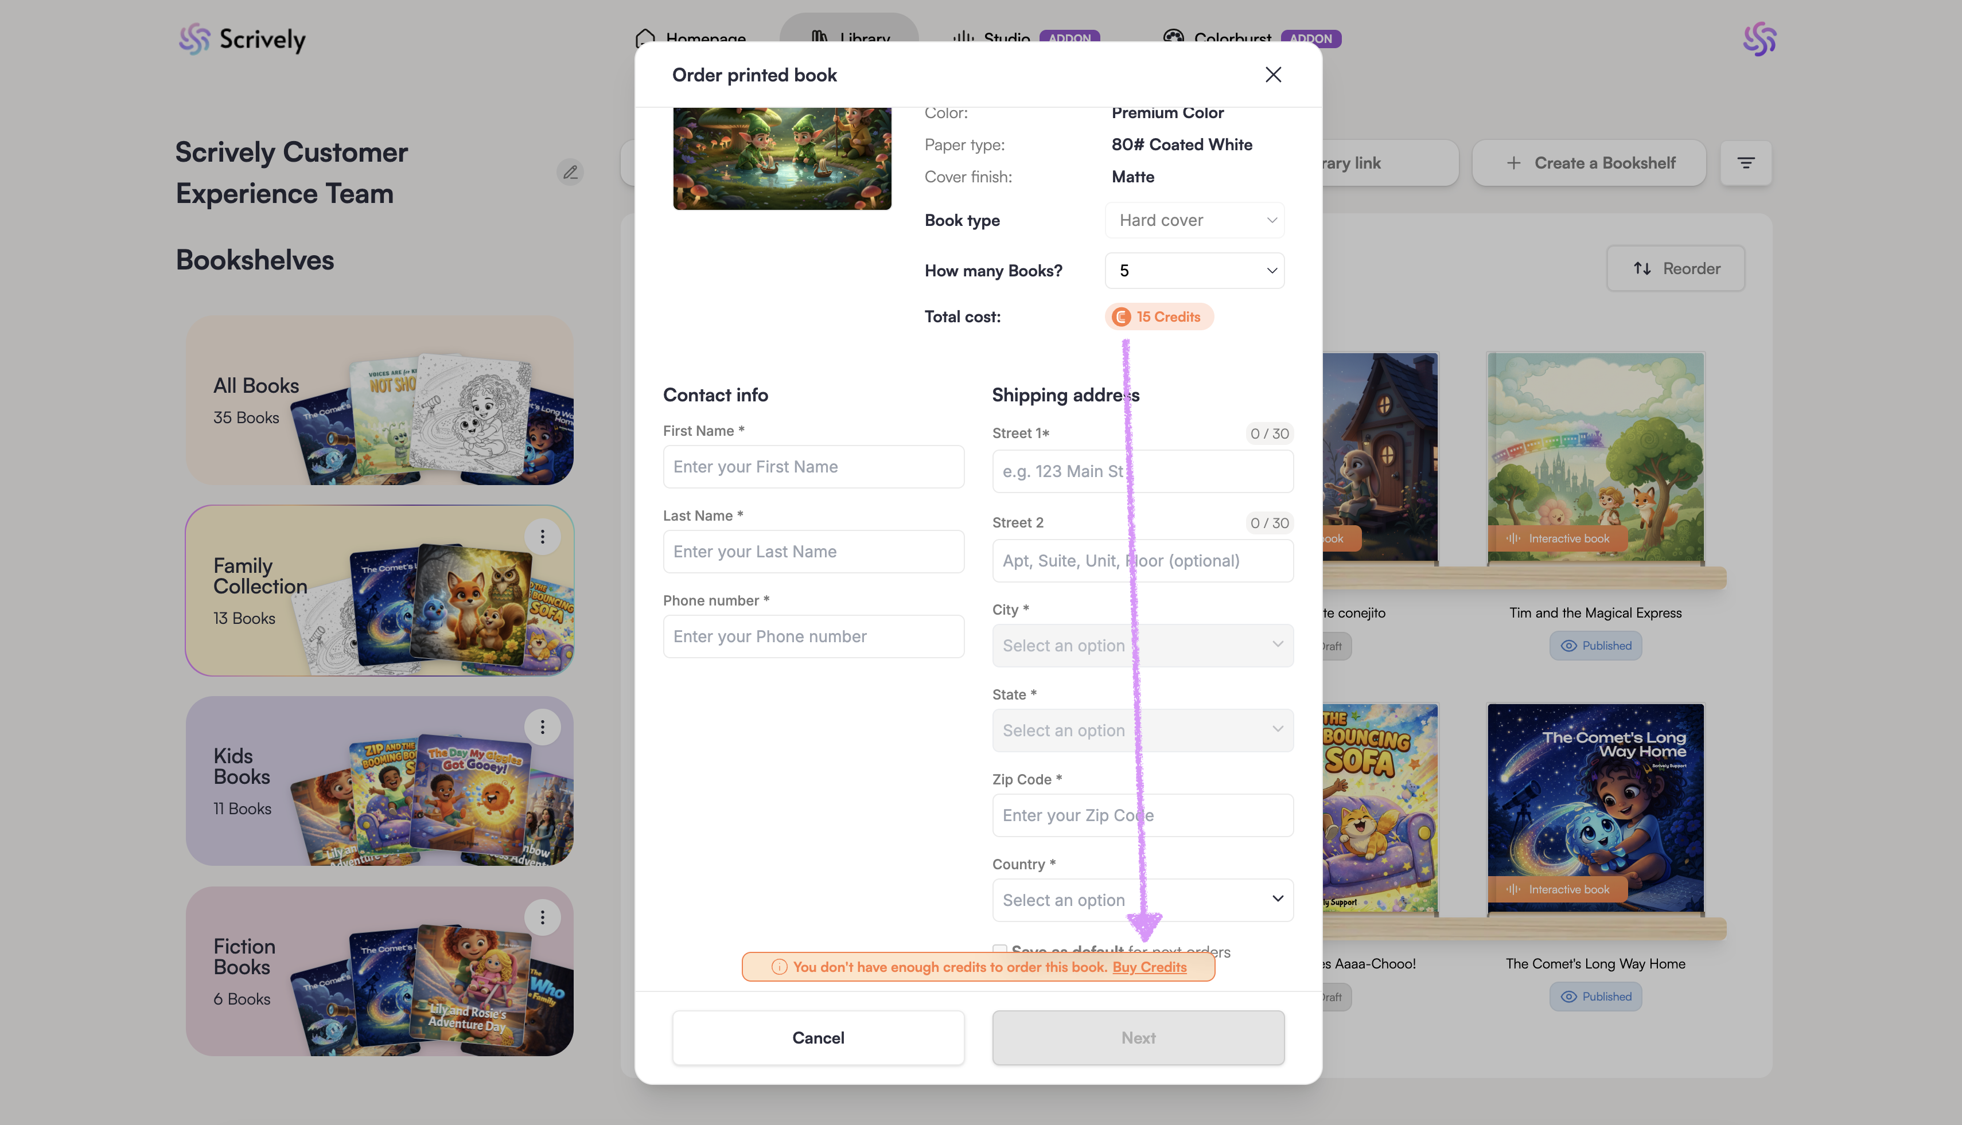Click the Published badge under Tim and the Magical Express
Viewport: 1962px width, 1125px height.
click(x=1595, y=646)
